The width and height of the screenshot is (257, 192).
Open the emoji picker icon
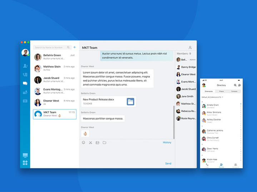83,142
